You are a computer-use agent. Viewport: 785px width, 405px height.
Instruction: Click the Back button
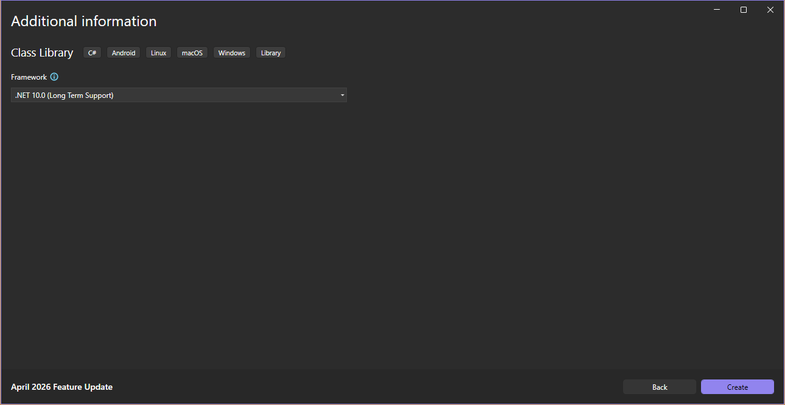[660, 387]
